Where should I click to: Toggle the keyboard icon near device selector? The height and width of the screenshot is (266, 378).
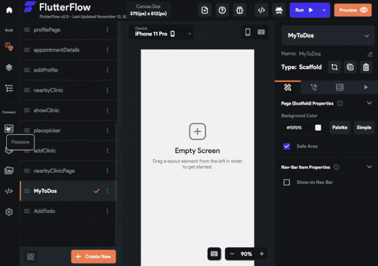pos(261,32)
